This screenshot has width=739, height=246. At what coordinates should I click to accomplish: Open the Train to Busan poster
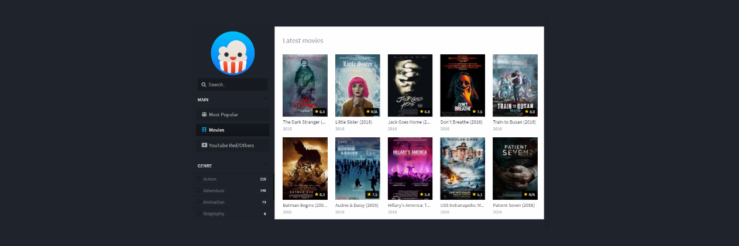coord(515,85)
